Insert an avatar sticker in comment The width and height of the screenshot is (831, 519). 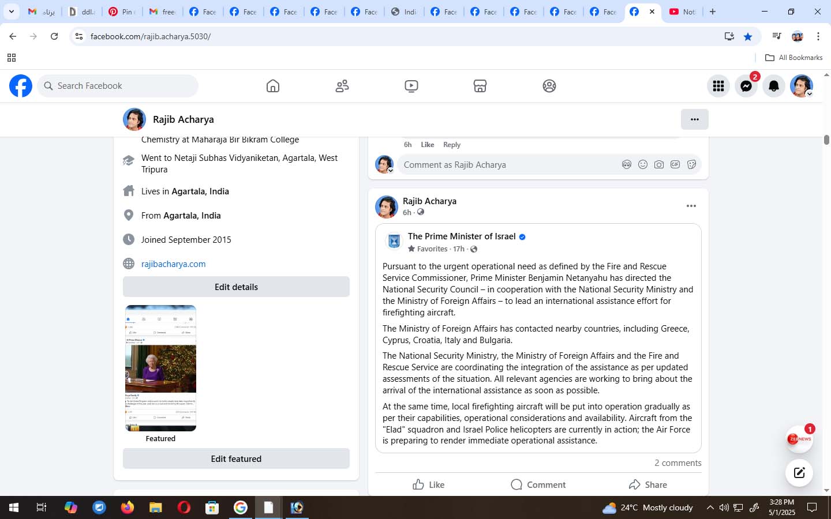tap(627, 165)
